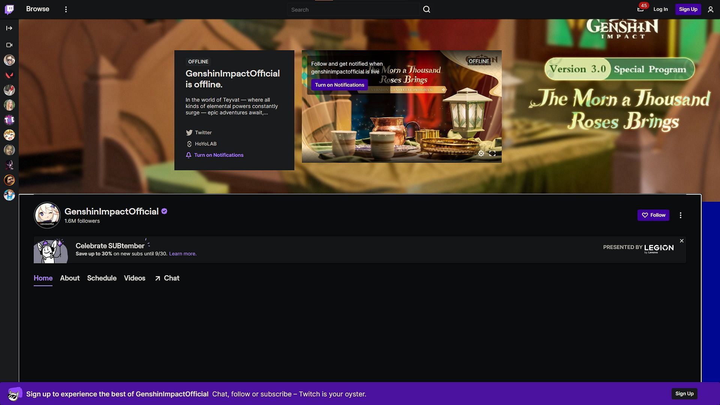Select the Videos tab on channel page
The width and height of the screenshot is (720, 405).
(x=135, y=278)
